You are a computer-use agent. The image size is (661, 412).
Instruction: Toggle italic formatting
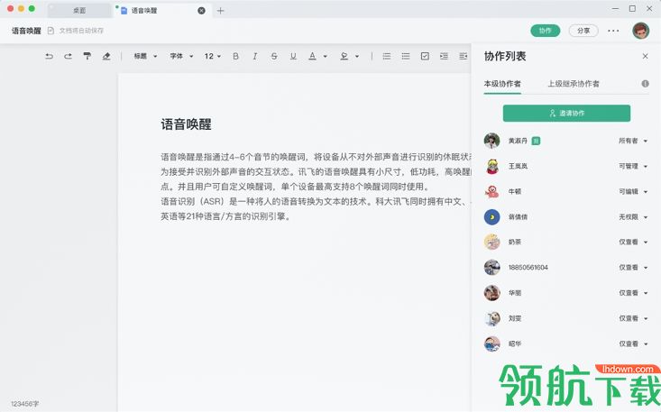[254, 56]
